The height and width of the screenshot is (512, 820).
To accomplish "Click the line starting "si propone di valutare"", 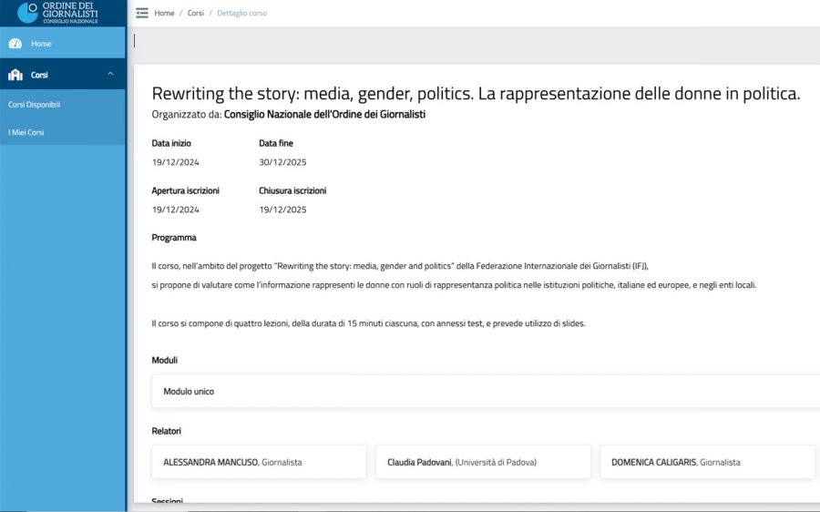I will pos(454,285).
